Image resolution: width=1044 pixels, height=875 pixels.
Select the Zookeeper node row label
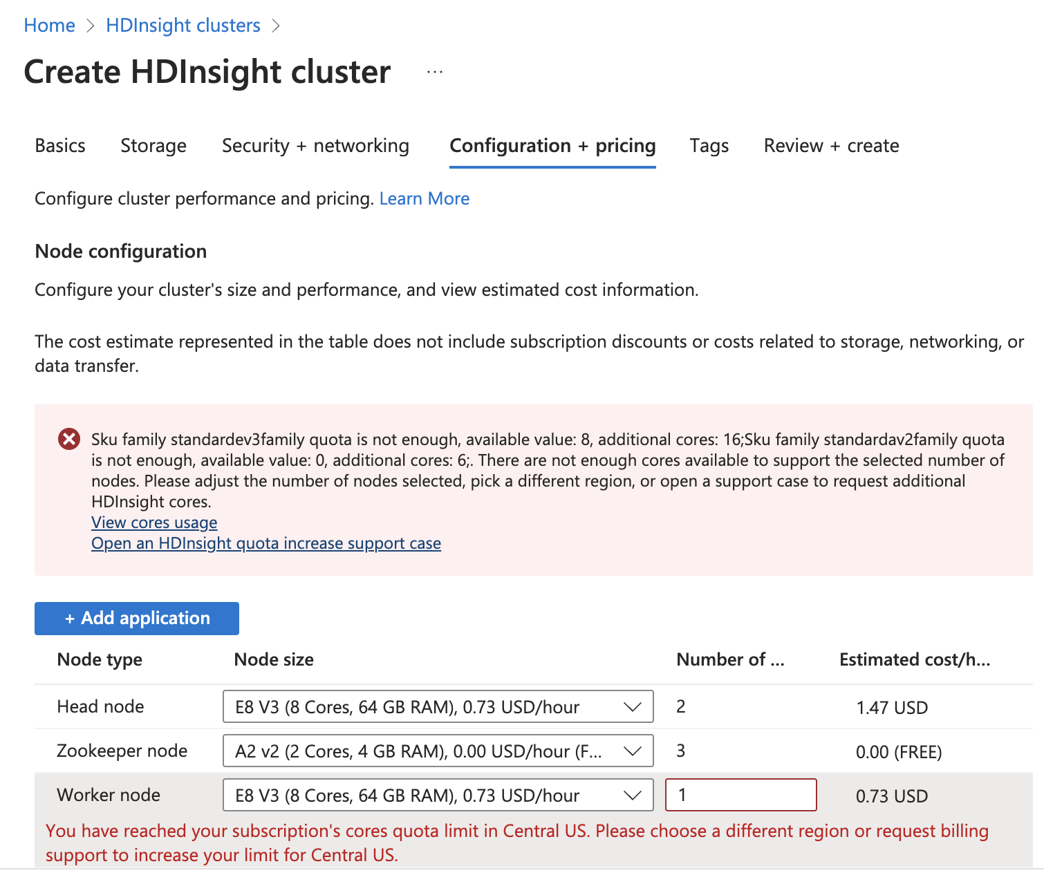pos(122,751)
